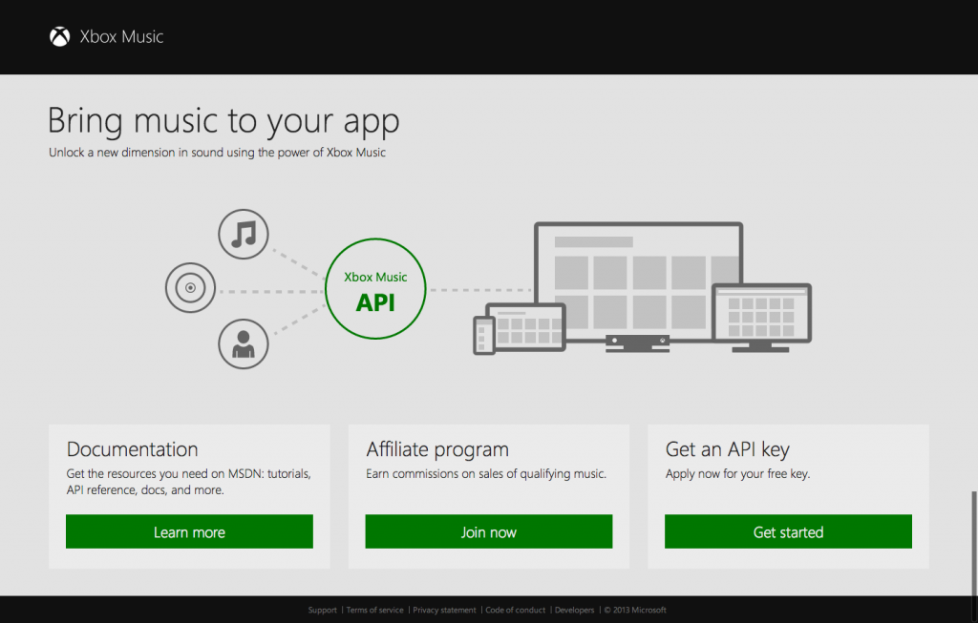Open the Code of conduct link
978x623 pixels.
coord(515,610)
